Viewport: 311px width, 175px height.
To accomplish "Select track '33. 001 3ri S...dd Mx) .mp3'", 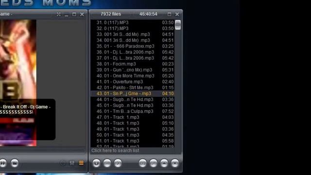I will click(133, 35).
